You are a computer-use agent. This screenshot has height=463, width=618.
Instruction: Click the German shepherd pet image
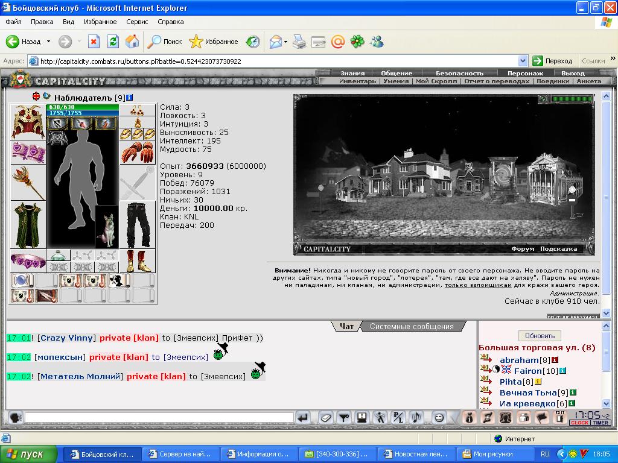[x=107, y=227]
